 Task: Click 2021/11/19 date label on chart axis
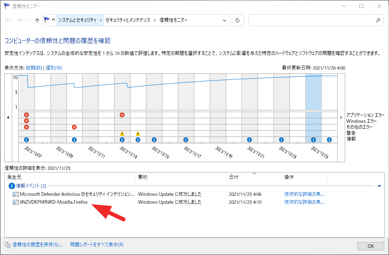pyautogui.click(x=224, y=152)
